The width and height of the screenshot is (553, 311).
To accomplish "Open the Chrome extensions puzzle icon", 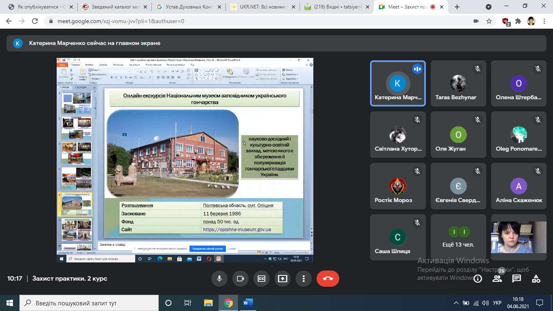I will coord(518,21).
